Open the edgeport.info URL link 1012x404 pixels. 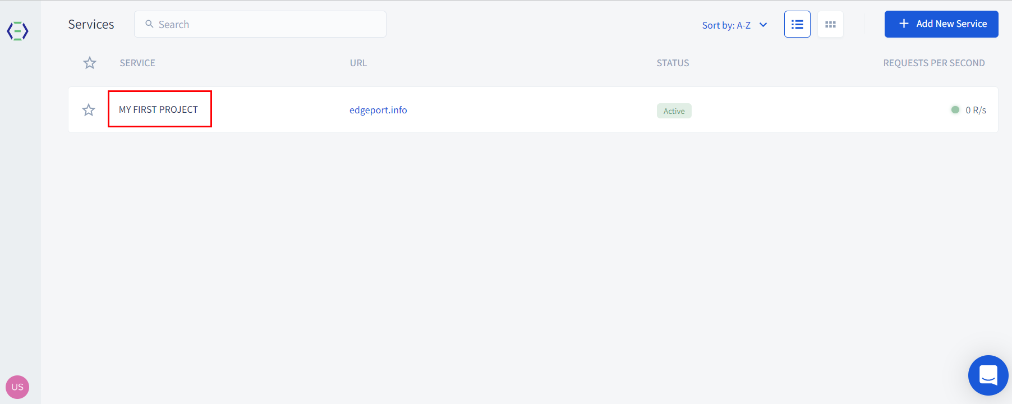[x=378, y=110]
